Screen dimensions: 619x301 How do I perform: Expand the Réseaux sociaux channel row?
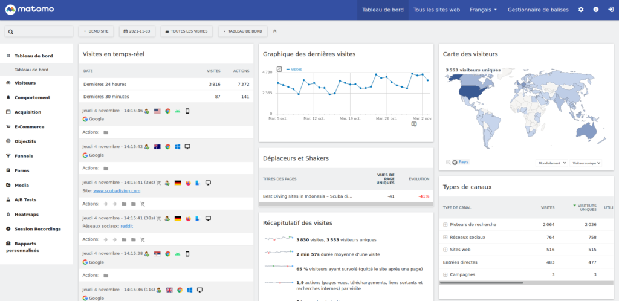446,237
